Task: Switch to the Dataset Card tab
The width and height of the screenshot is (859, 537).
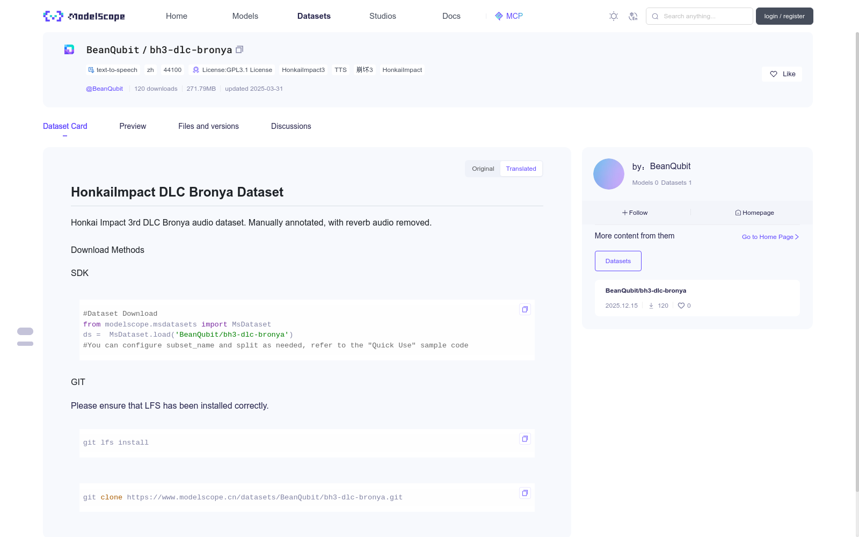Action: click(65, 126)
